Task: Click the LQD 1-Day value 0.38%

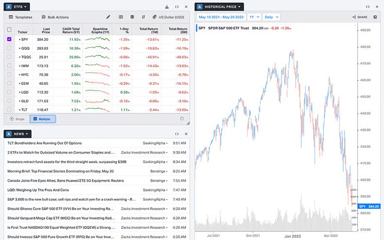Action: (125, 92)
